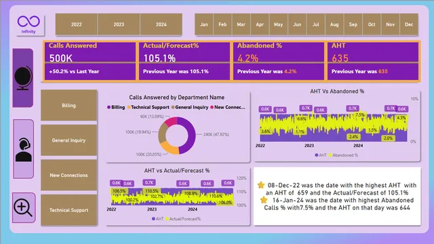
Task: Click the +50.2% vs Last Year text
Action: pos(74,71)
